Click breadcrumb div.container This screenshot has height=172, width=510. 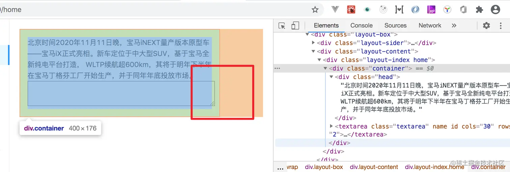pyautogui.click(x=488, y=167)
